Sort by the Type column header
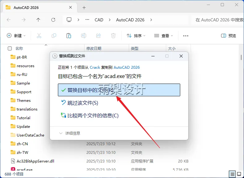The width and height of the screenshot is (244, 178). (x=135, y=49)
